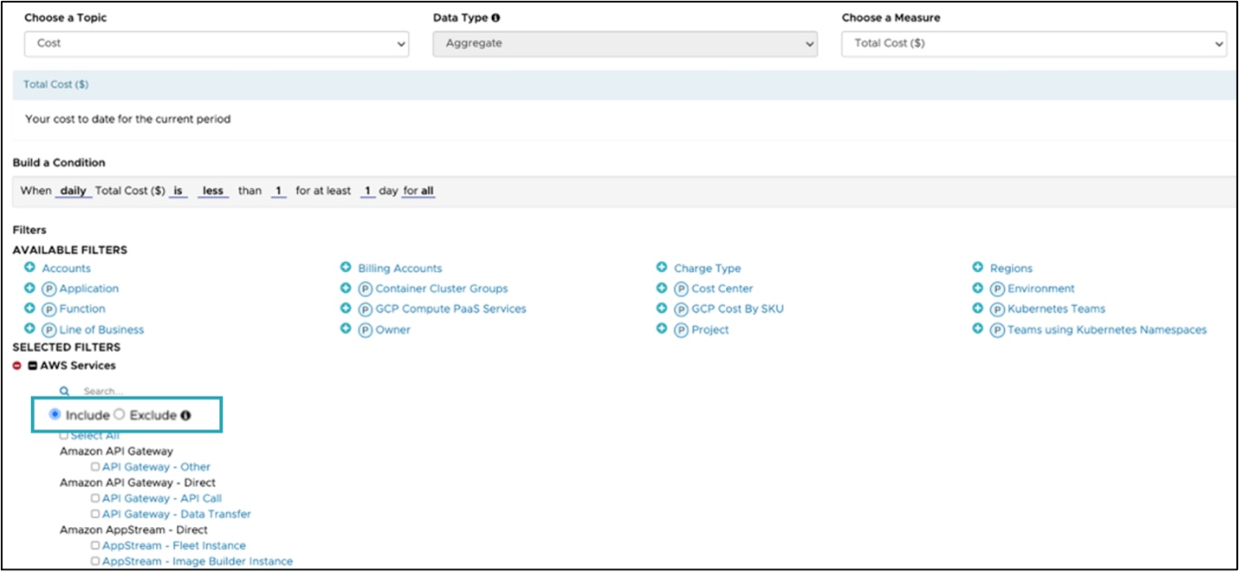Click the perspective (P) icon beside Application
The height and width of the screenshot is (572, 1244).
point(49,289)
